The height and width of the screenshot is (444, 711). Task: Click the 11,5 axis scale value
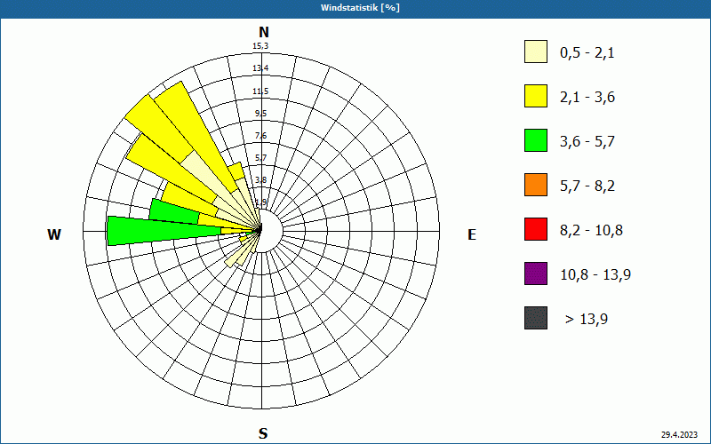click(x=260, y=91)
